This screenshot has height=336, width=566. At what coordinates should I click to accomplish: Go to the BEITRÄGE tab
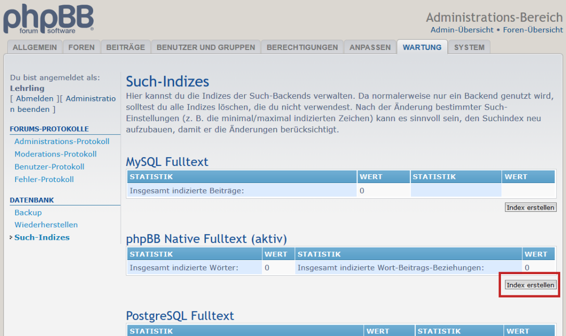(125, 47)
